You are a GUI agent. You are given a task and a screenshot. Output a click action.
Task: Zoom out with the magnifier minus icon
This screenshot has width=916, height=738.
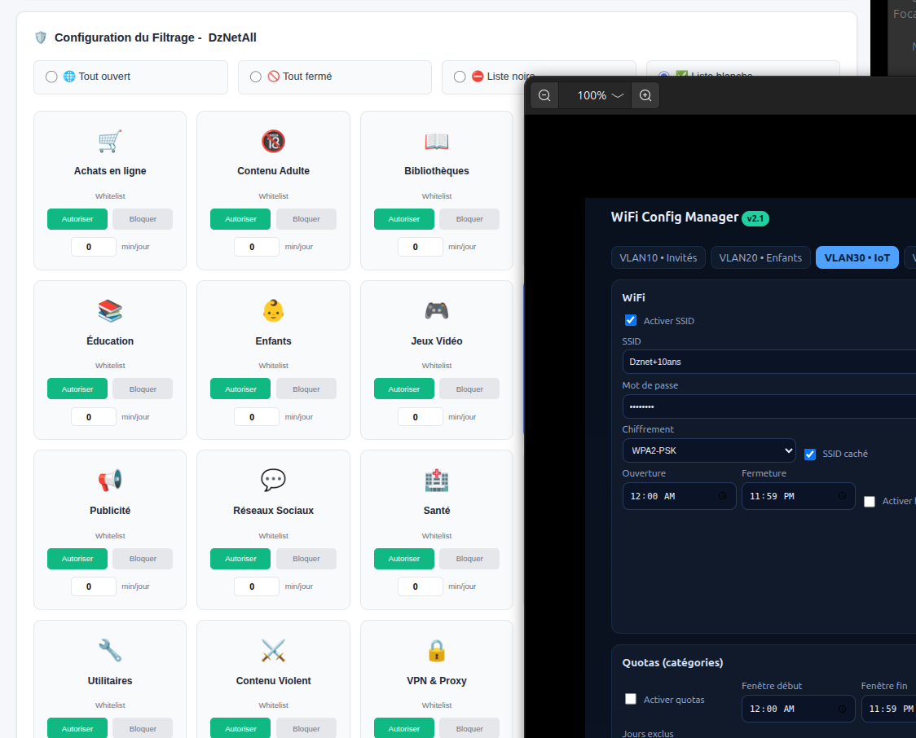(x=544, y=95)
